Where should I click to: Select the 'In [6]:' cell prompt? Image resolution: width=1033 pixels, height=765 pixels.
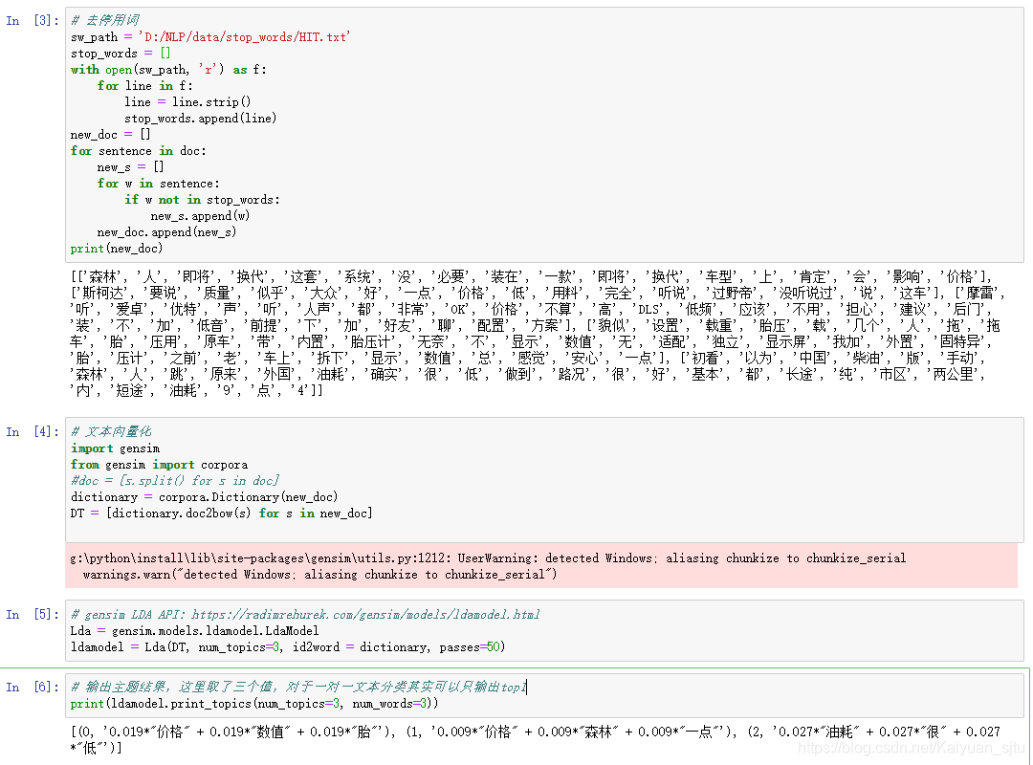coord(33,687)
